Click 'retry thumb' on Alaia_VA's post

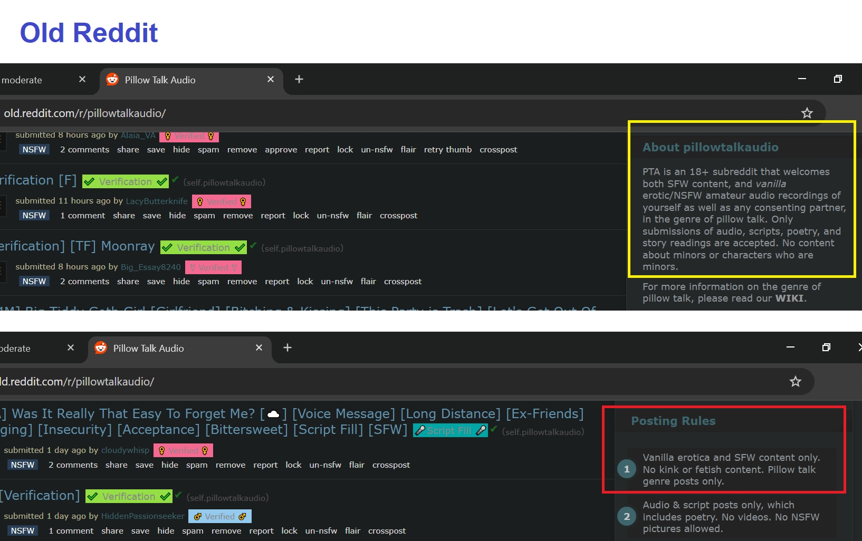[447, 150]
